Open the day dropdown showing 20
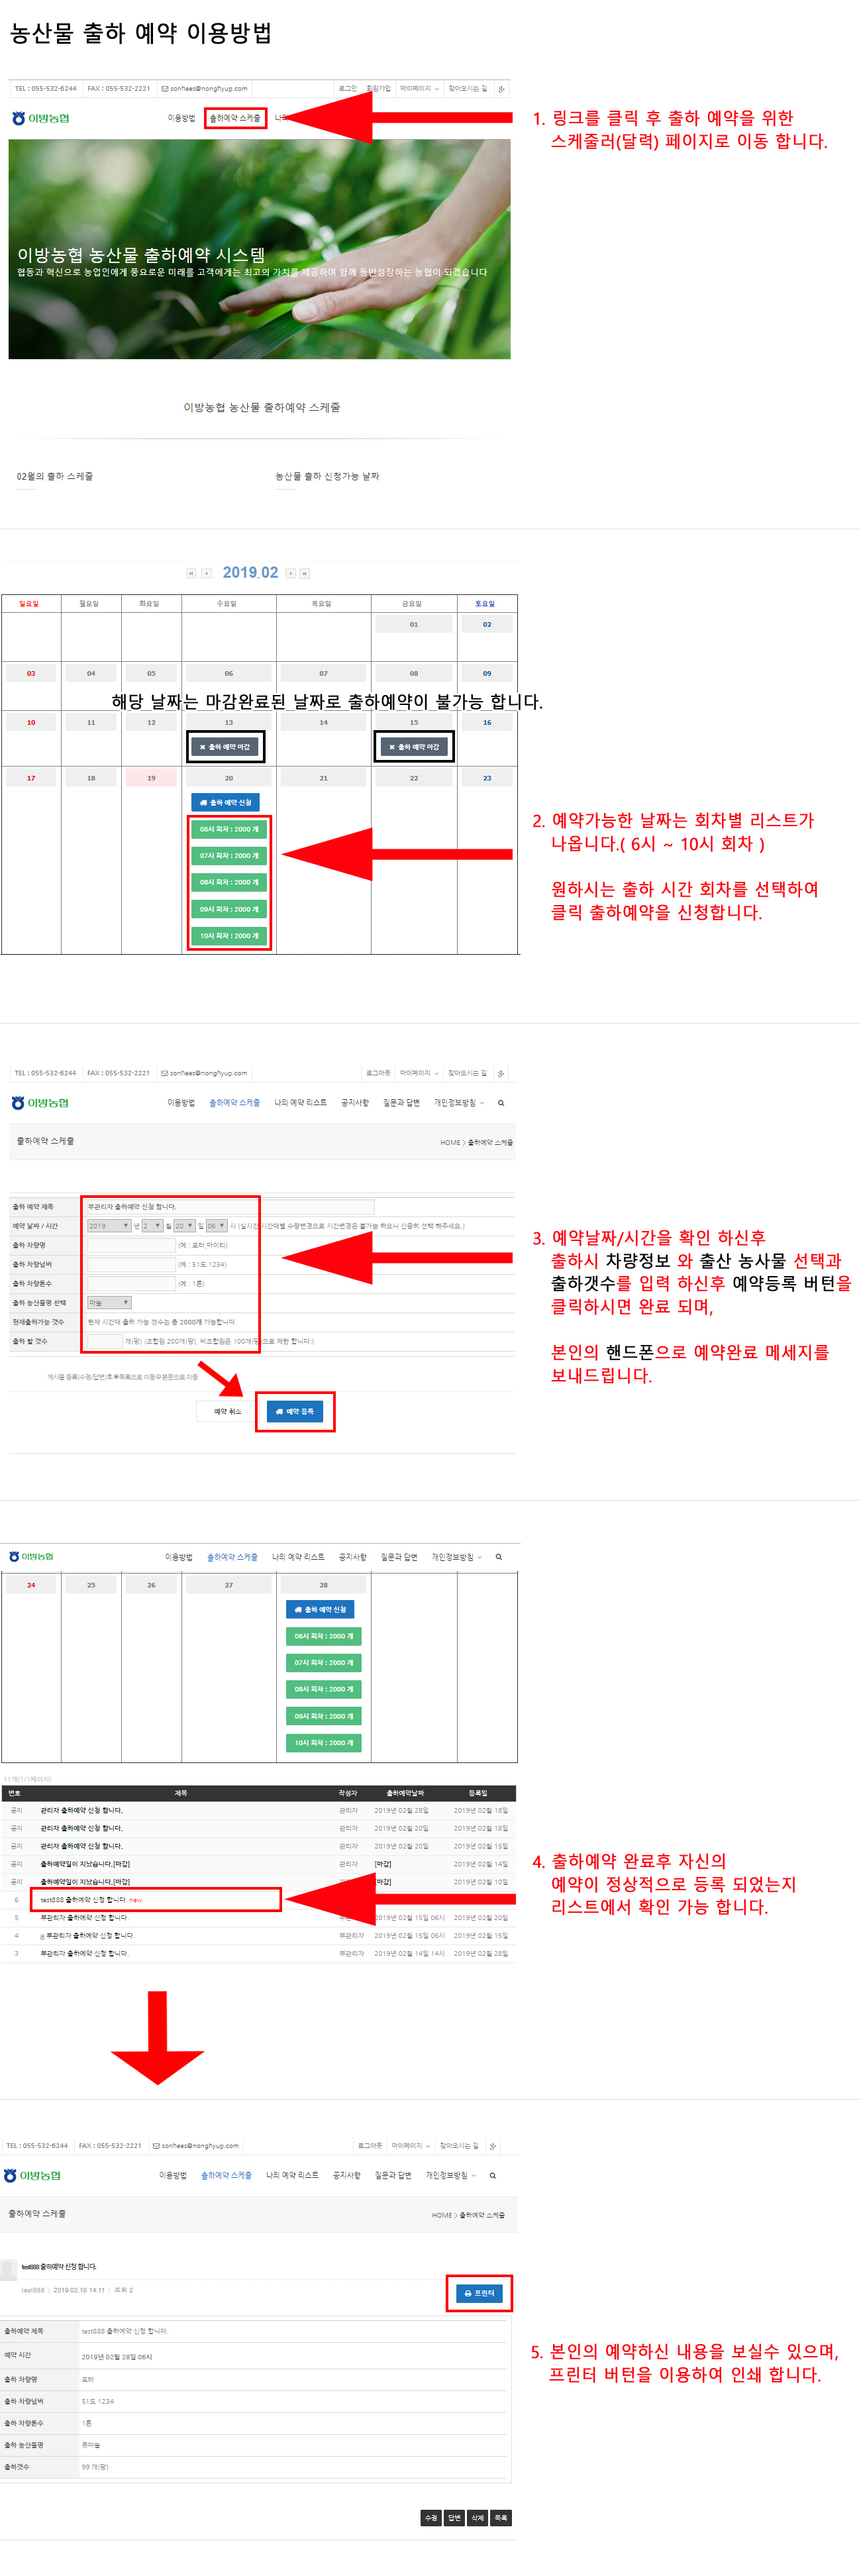 pos(184,1225)
